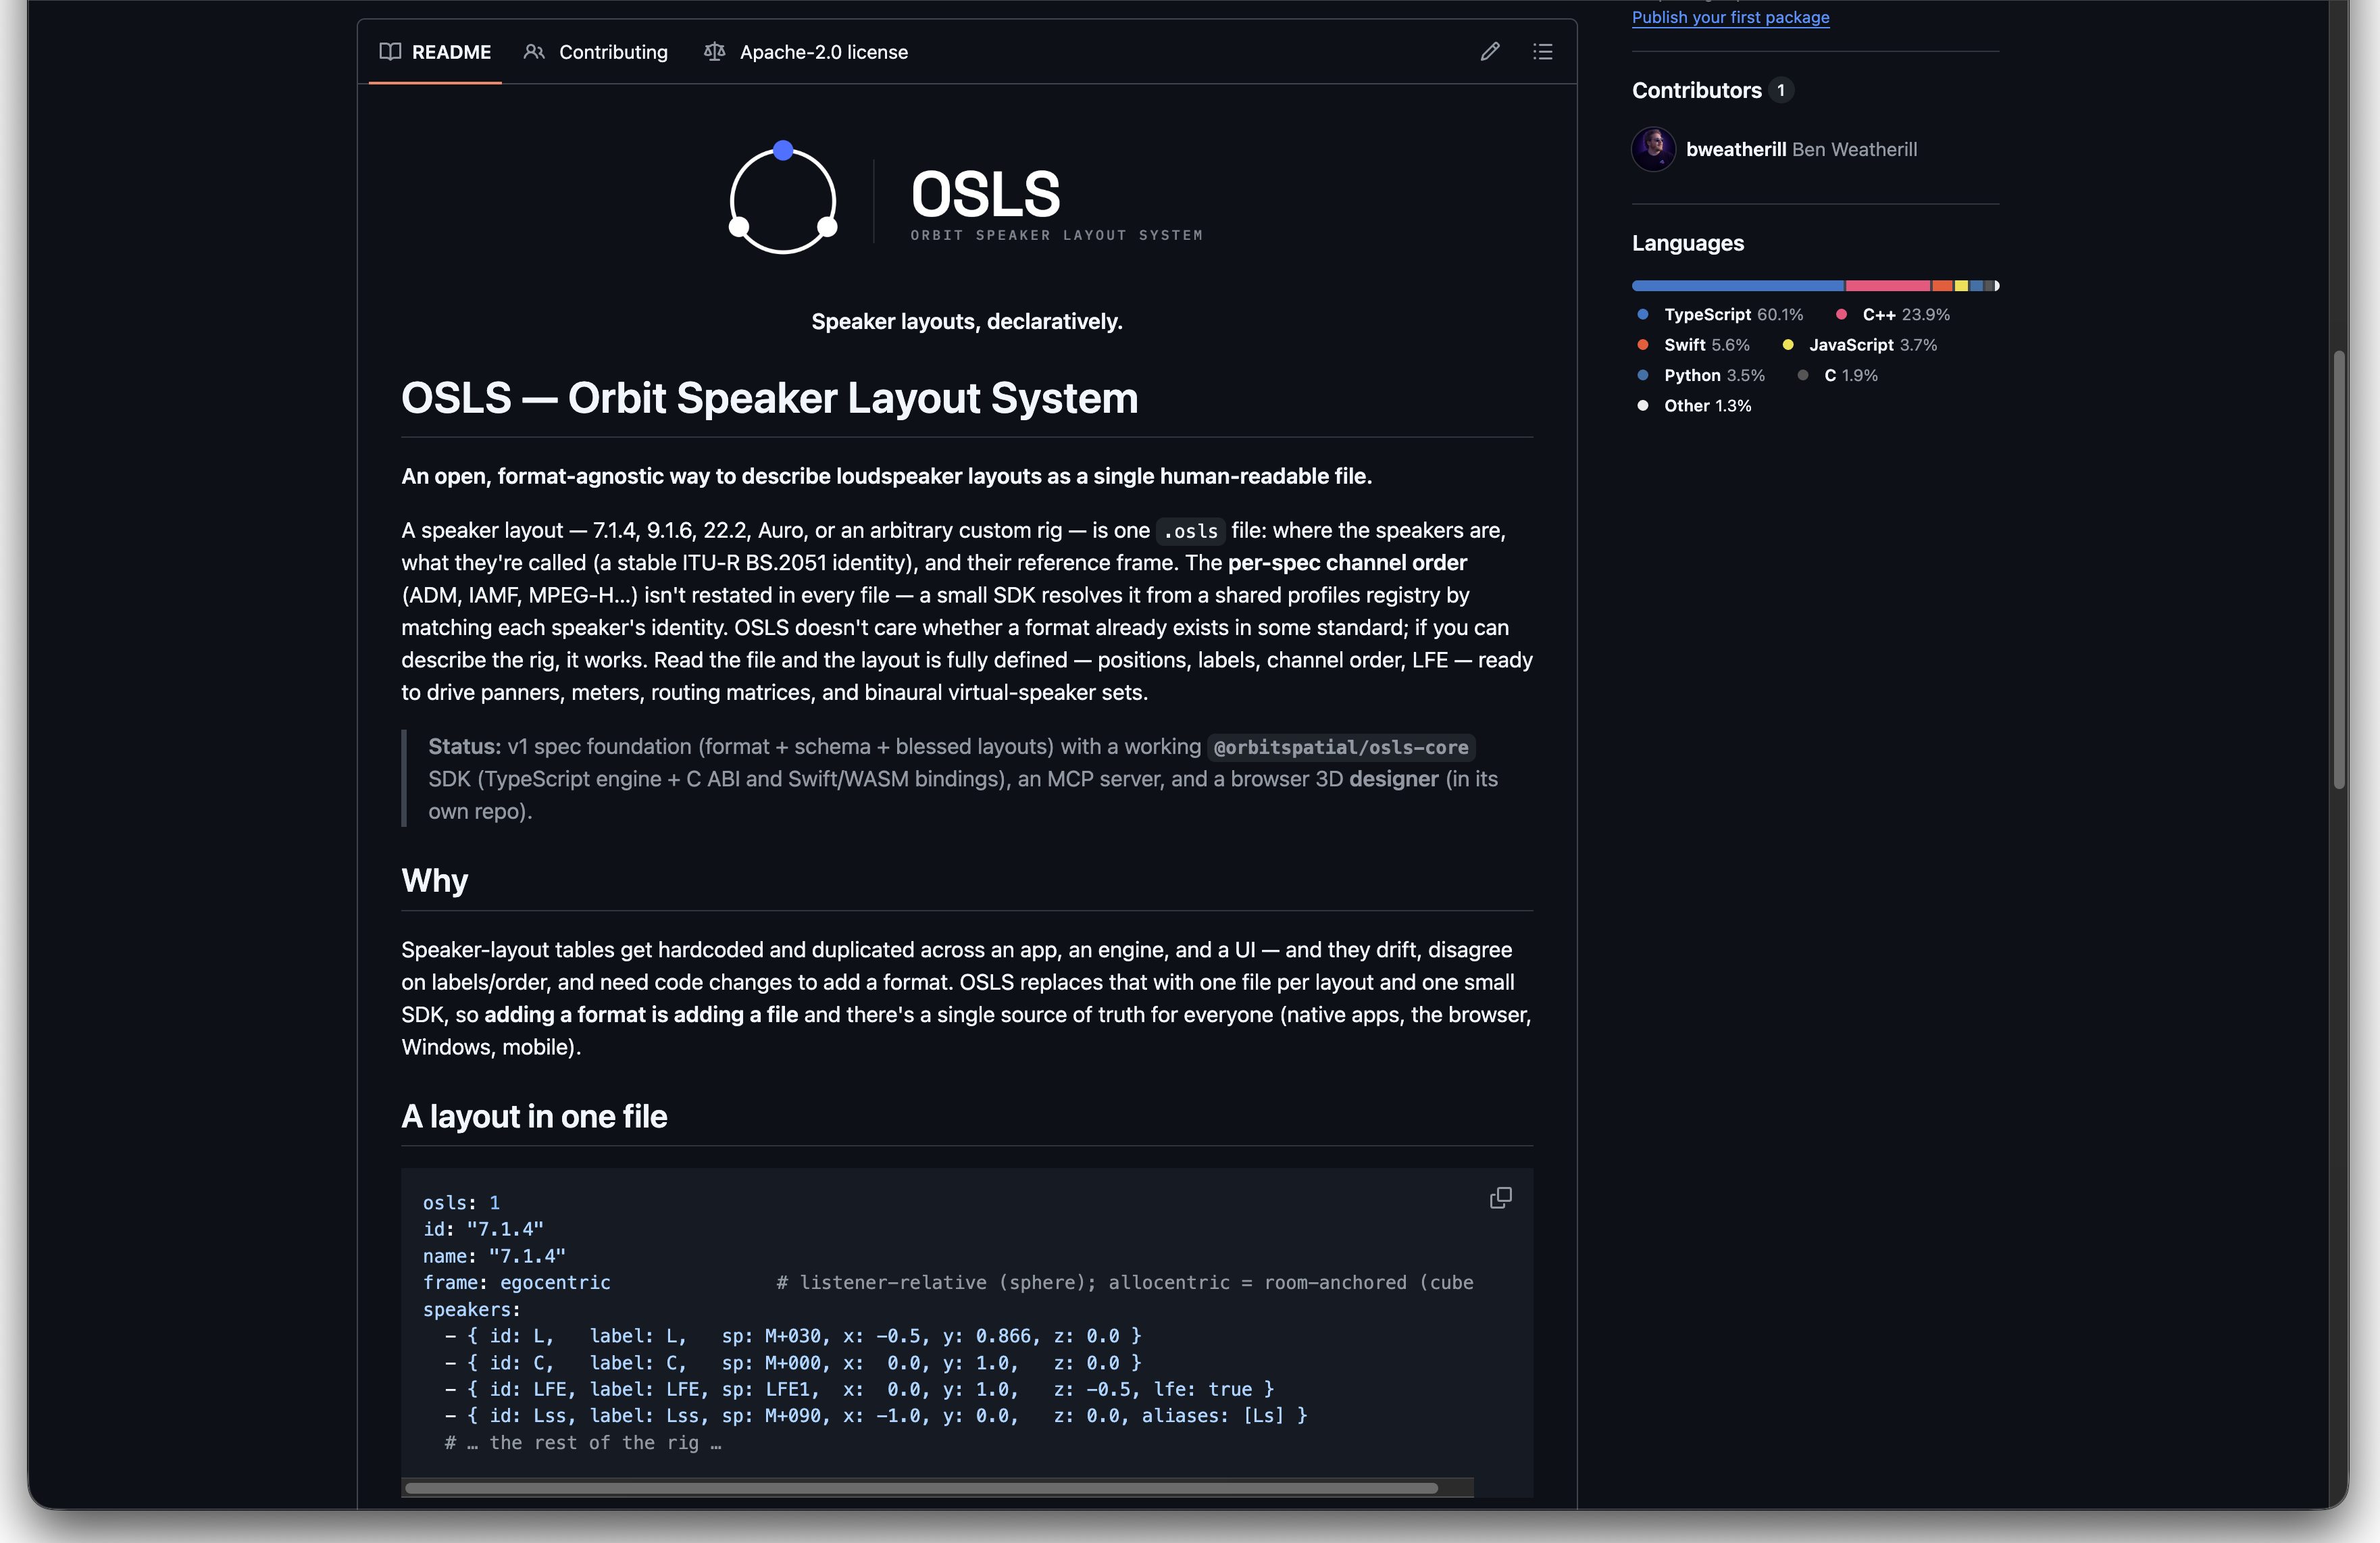
Task: Follow the Publish your first package link
Action: (1730, 17)
